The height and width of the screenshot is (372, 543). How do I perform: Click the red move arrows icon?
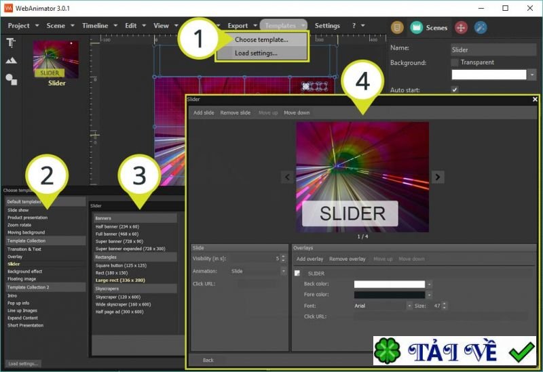coord(461,27)
